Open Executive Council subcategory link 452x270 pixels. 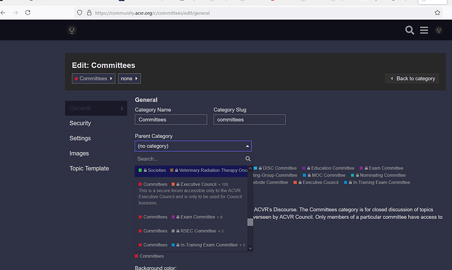pyautogui.click(x=316, y=182)
